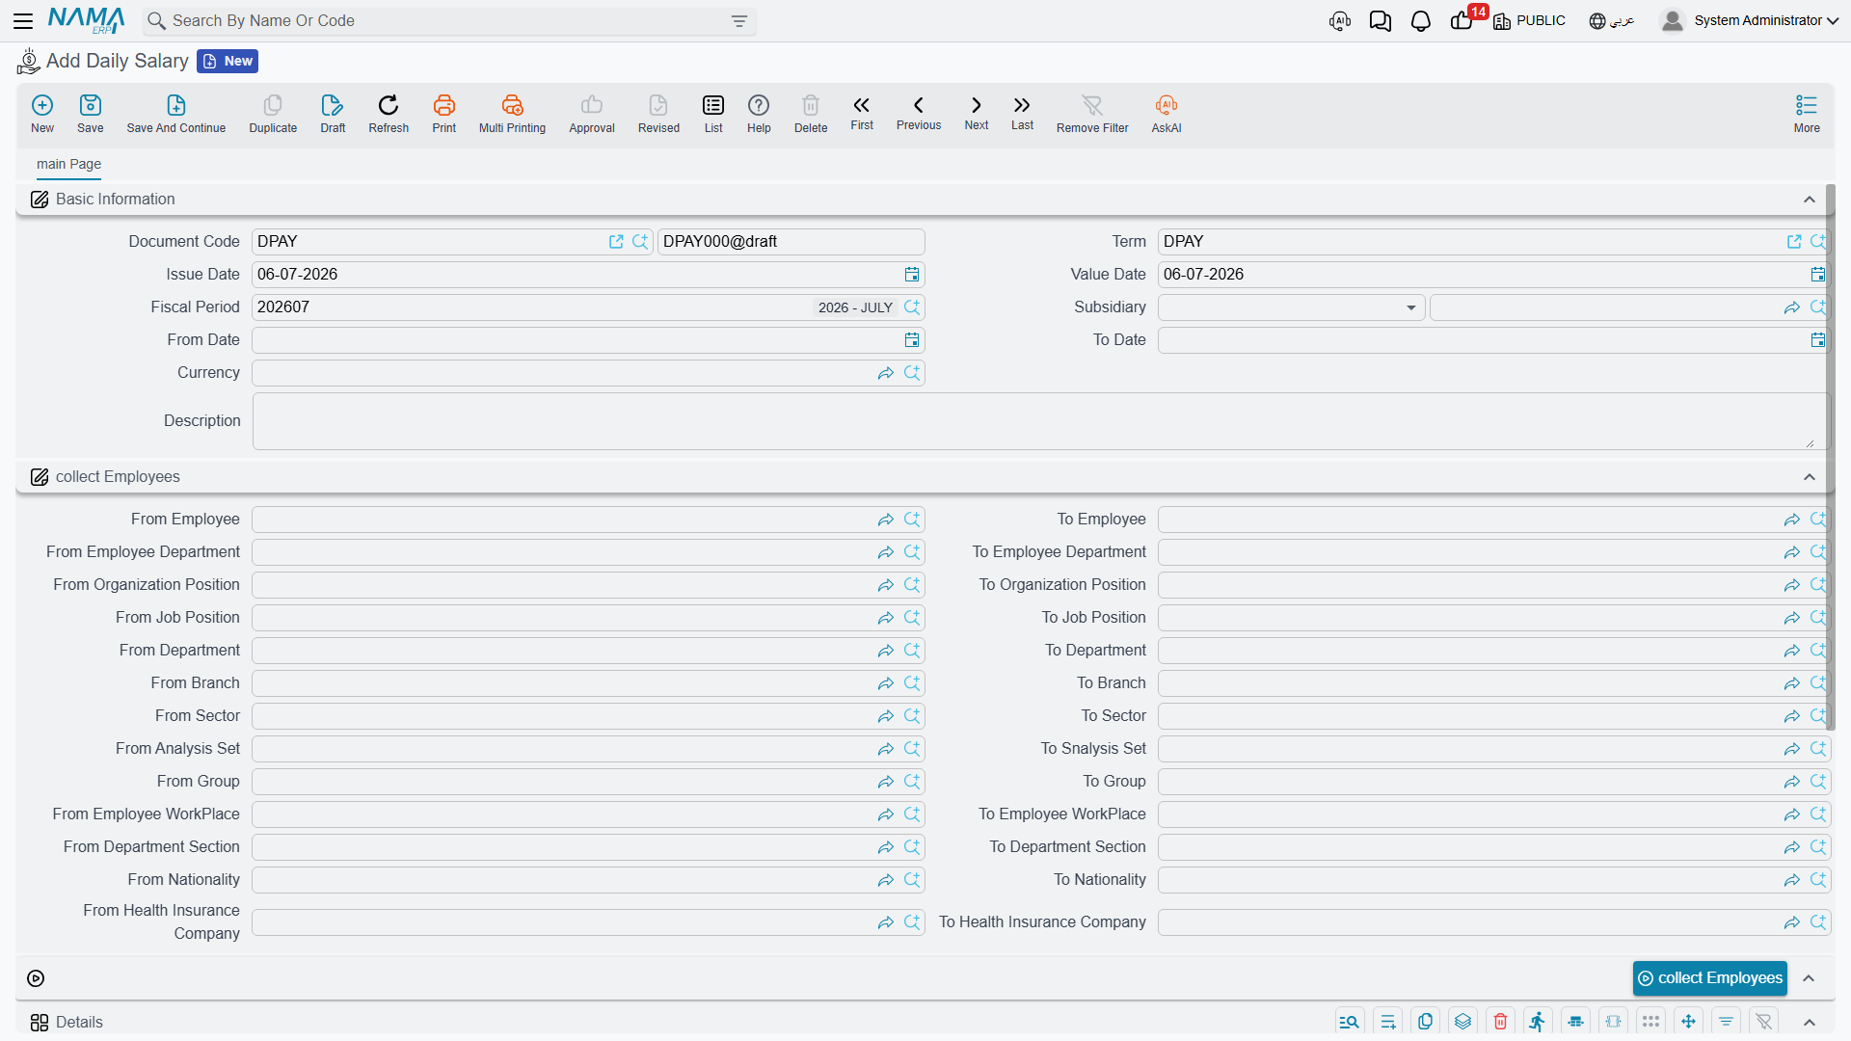Open the notifications bell icon
This screenshot has height=1041, width=1851.
click(x=1420, y=21)
